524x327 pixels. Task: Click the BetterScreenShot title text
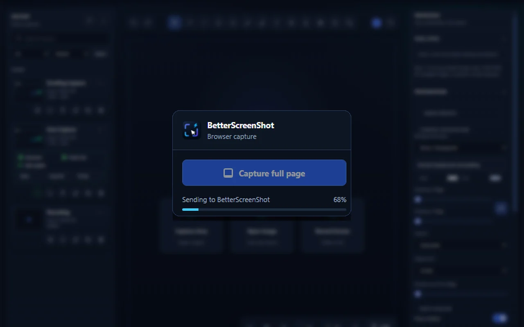[x=241, y=125]
